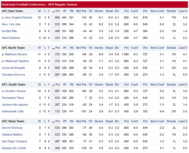Open the Buffalo Bills team link
The image size is (189, 153).
tap(9, 31)
